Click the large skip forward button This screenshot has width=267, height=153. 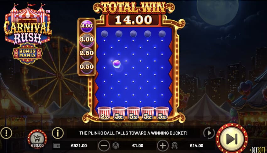pos(232,139)
